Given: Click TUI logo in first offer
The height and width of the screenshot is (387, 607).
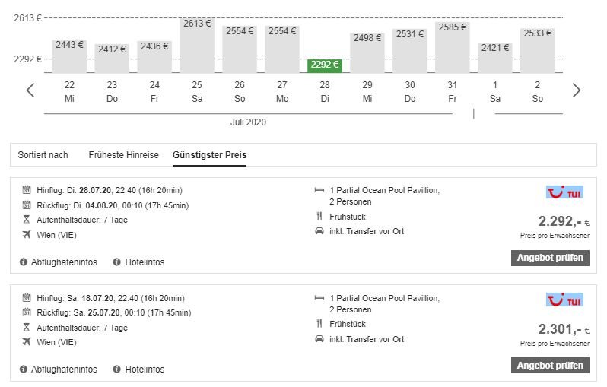Looking at the screenshot, I should coord(564,193).
